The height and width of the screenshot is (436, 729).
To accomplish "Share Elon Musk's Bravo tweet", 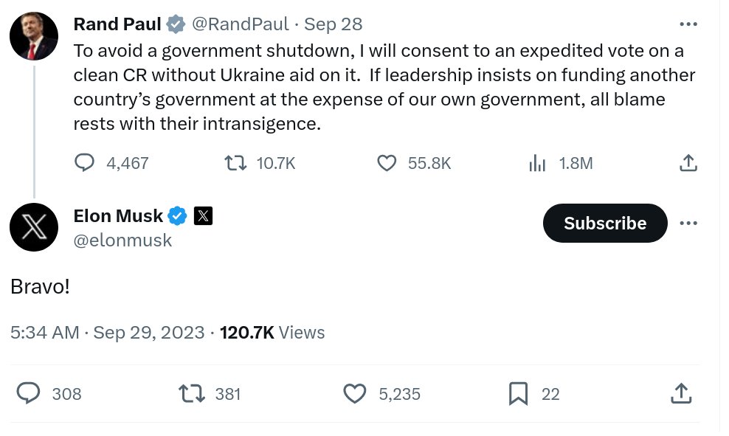I will 680,394.
